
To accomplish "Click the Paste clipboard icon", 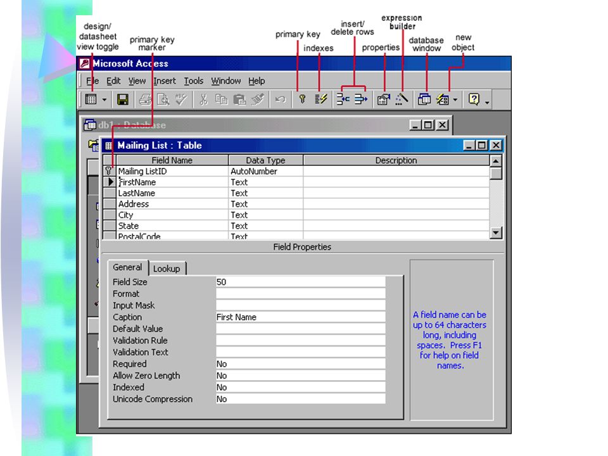I will pyautogui.click(x=239, y=99).
